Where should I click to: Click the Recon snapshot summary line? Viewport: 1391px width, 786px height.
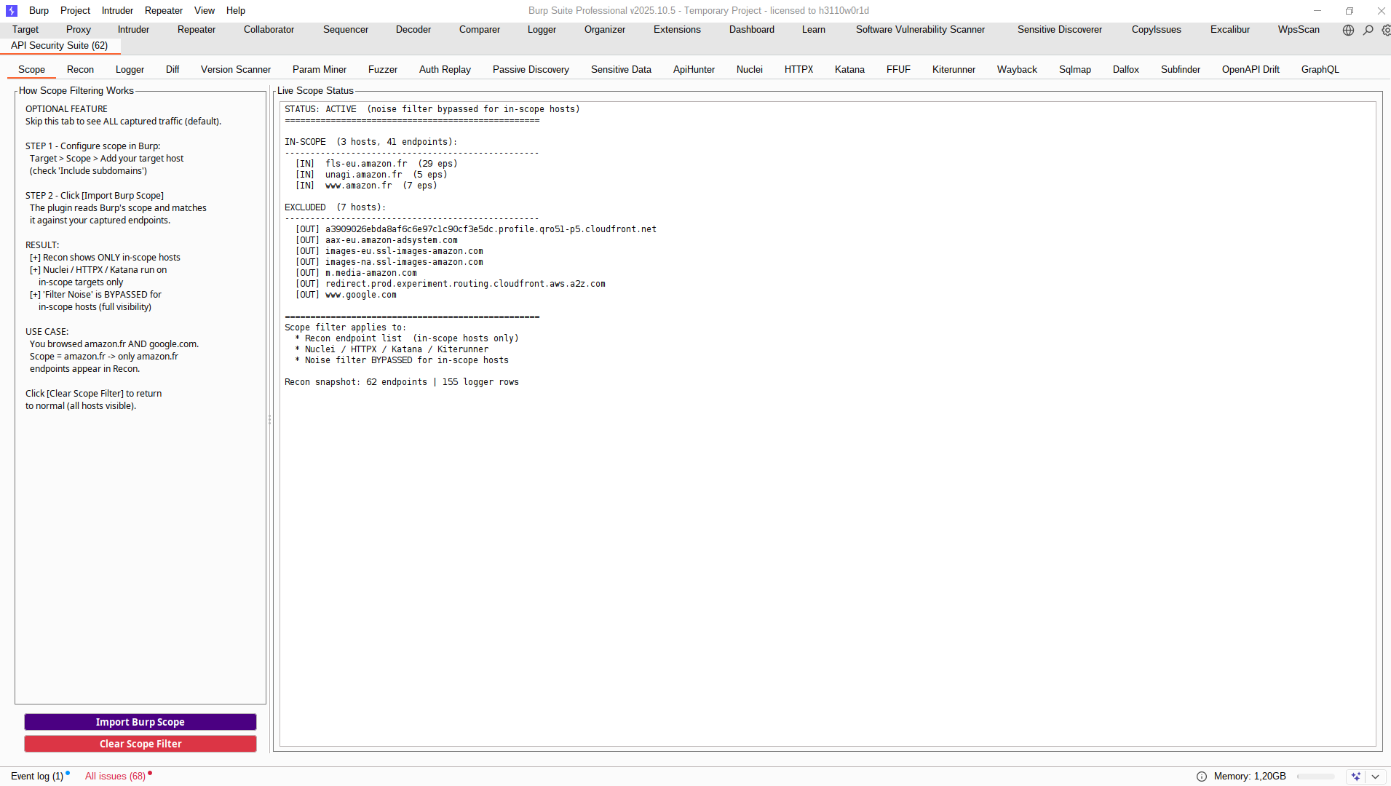[x=402, y=382]
